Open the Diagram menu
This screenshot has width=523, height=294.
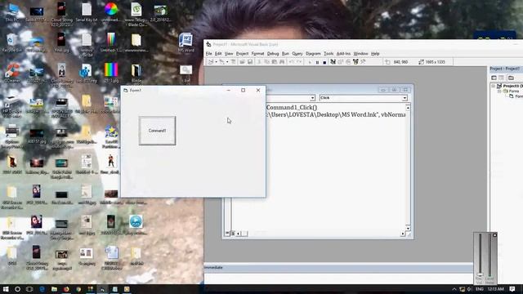click(x=313, y=54)
